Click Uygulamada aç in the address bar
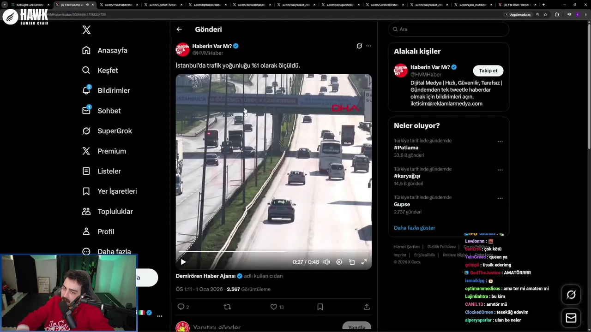 (x=518, y=14)
